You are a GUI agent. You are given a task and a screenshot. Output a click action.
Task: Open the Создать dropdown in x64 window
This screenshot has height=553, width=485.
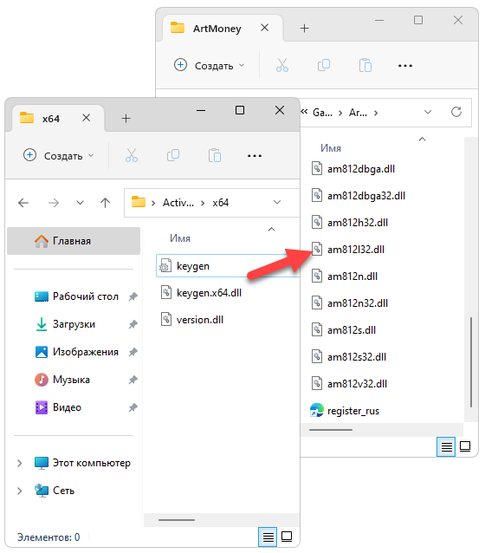pyautogui.click(x=59, y=155)
